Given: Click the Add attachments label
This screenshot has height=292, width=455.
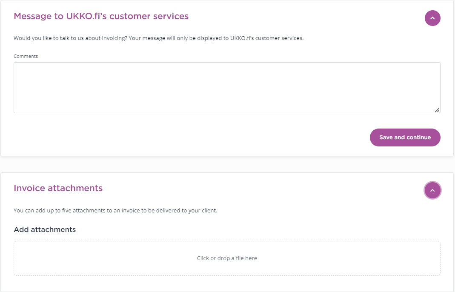Looking at the screenshot, I should 45,229.
